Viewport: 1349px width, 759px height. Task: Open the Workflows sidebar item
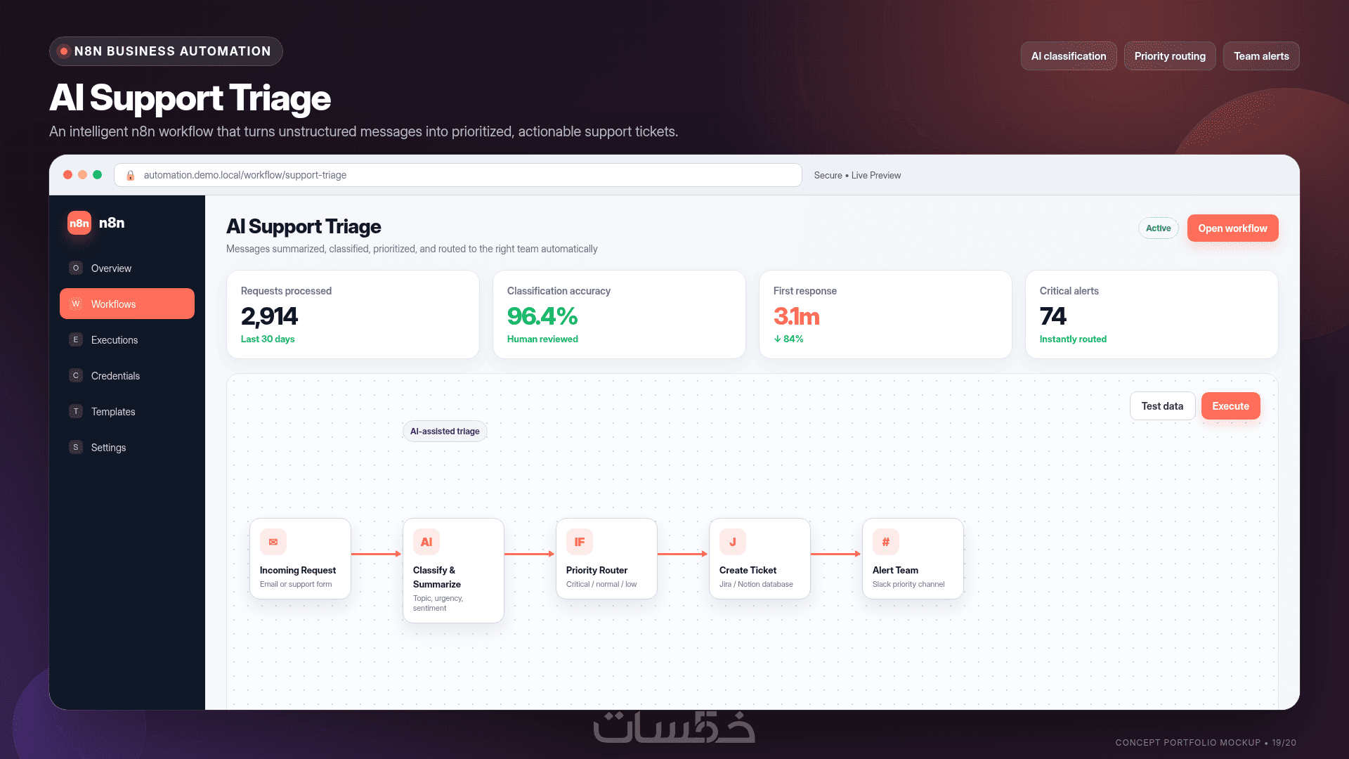[127, 304]
